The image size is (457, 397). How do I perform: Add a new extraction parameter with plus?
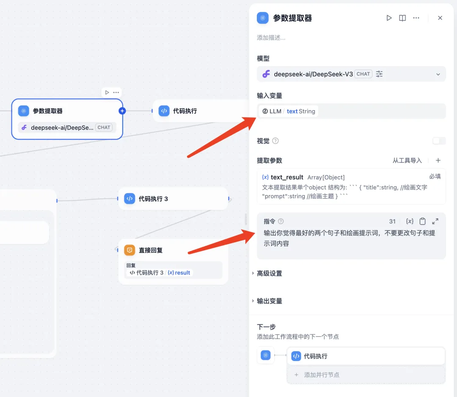tap(438, 161)
